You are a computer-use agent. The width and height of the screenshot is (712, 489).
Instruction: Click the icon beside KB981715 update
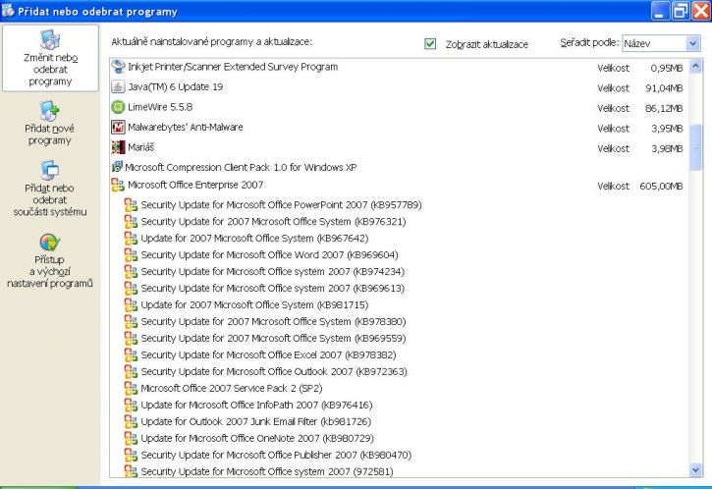pyautogui.click(x=131, y=305)
